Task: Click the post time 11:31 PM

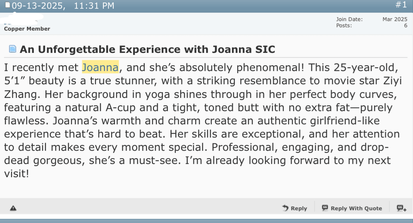Action: [95, 6]
